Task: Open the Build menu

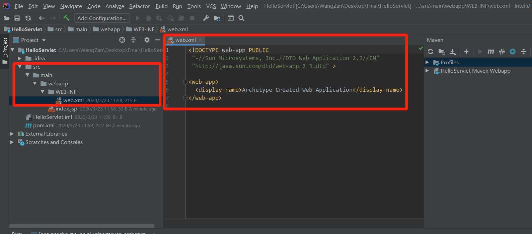Action: pyautogui.click(x=161, y=6)
